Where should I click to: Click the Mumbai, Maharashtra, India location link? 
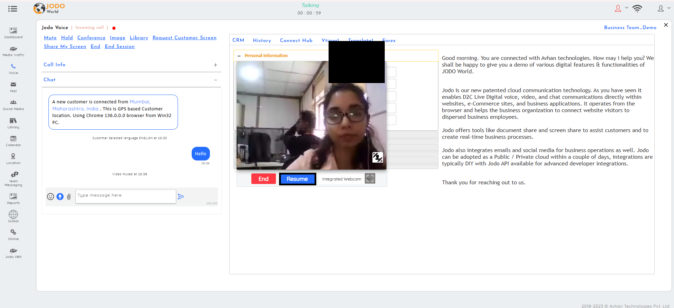(101, 105)
